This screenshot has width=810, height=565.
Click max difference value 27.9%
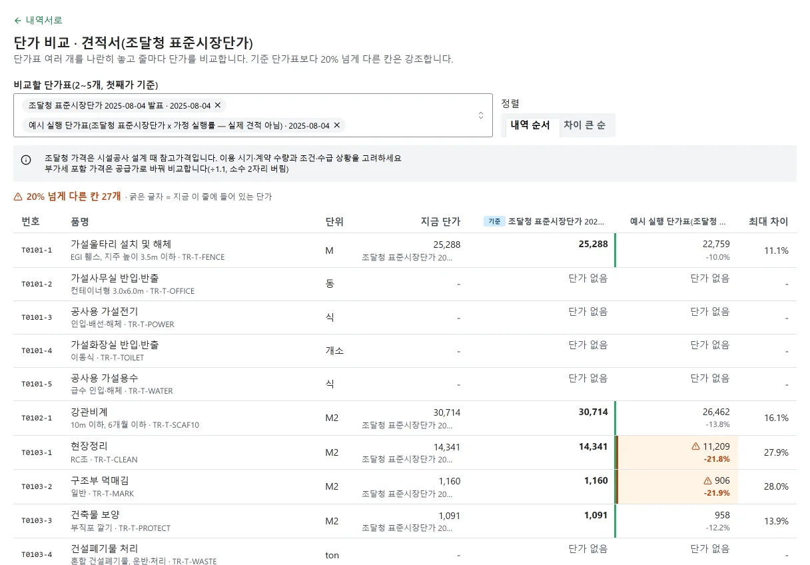tap(776, 452)
